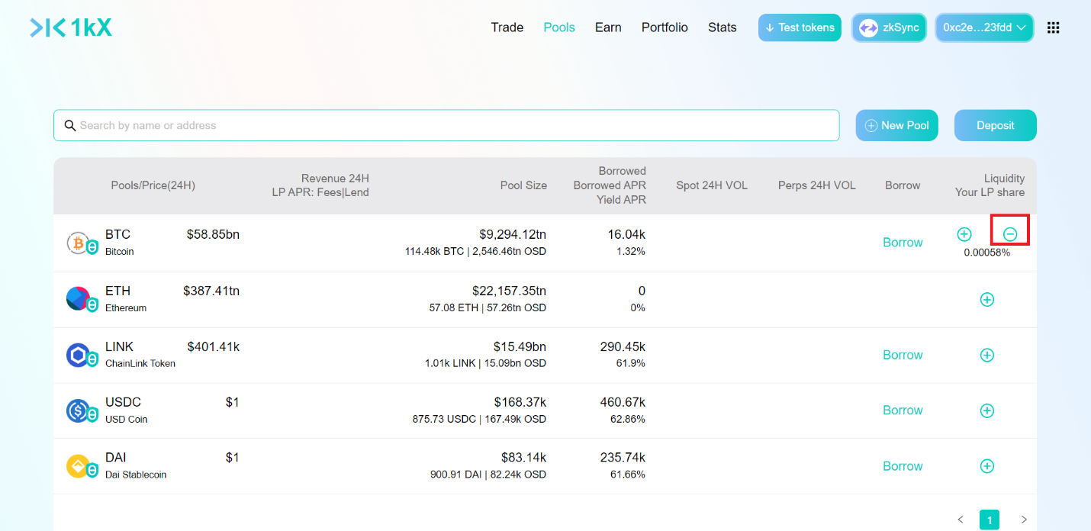The image size is (1091, 531).
Task: Click the Deposit button
Action: pos(996,125)
